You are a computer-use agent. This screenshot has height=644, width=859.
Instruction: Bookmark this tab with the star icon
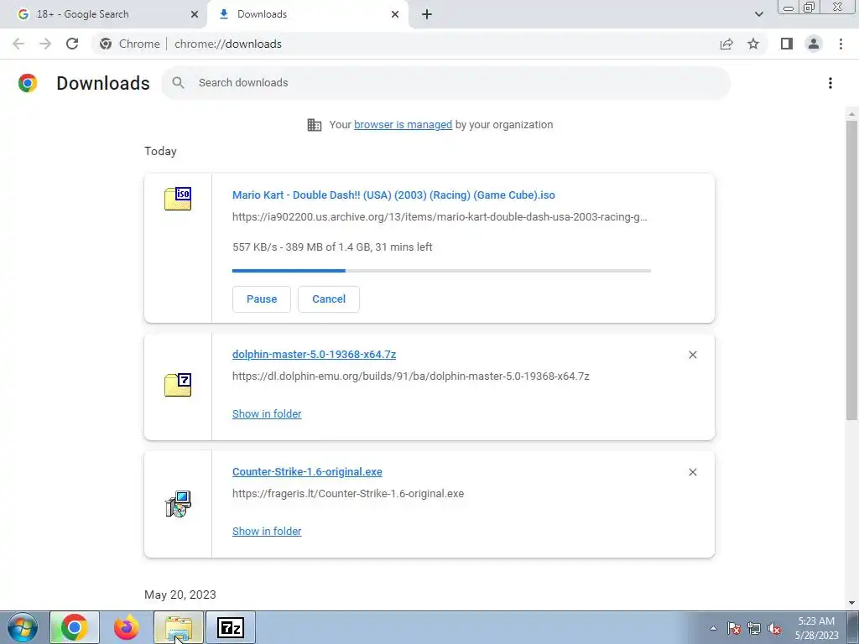pyautogui.click(x=753, y=44)
